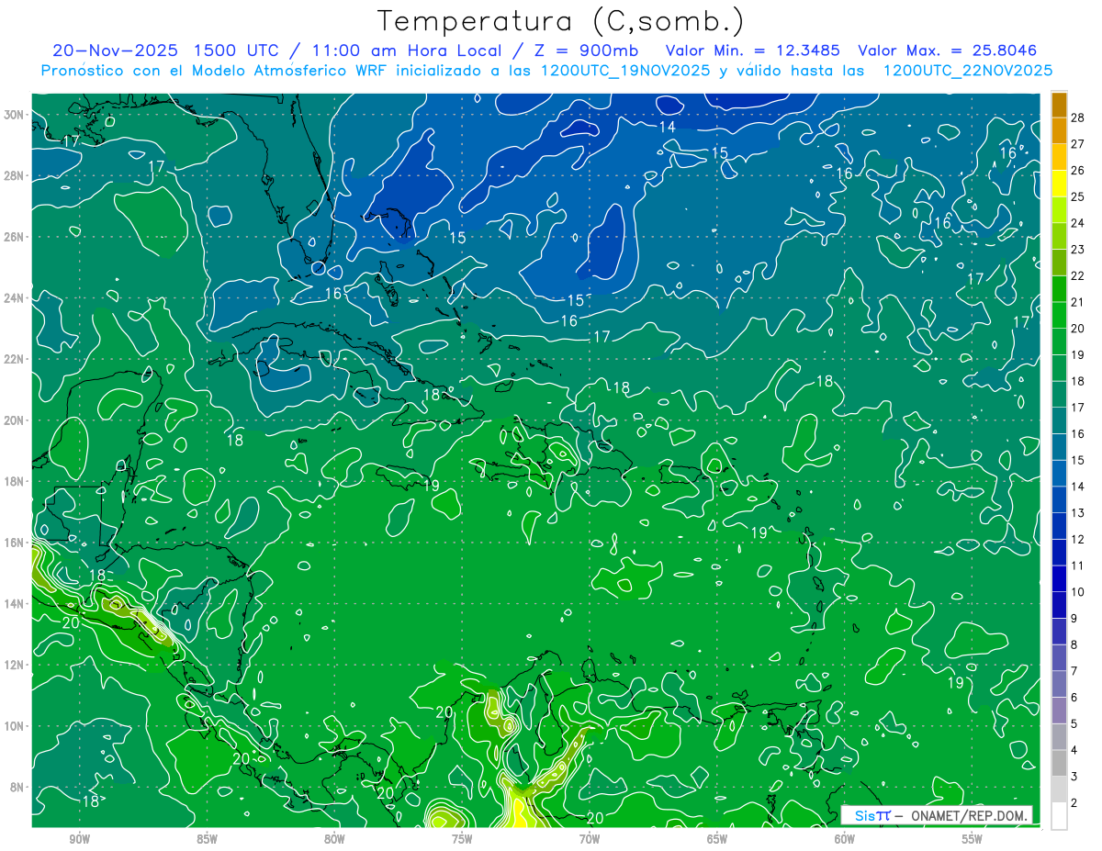Click the legend value "27"
The width and height of the screenshot is (1102, 851).
coord(1077,143)
